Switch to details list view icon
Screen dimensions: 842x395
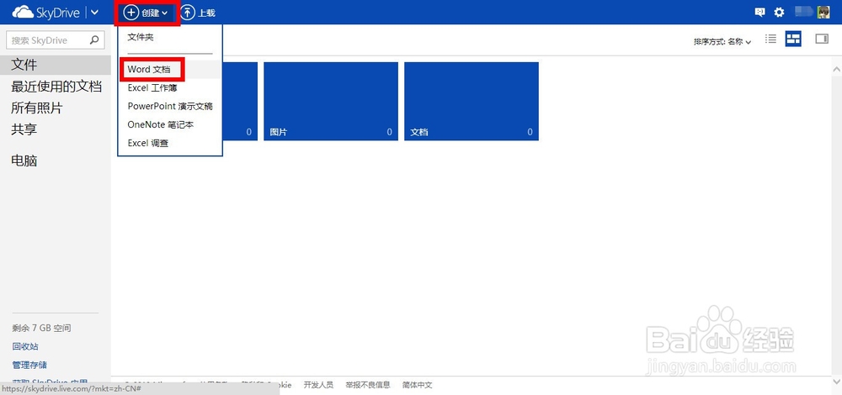(770, 39)
